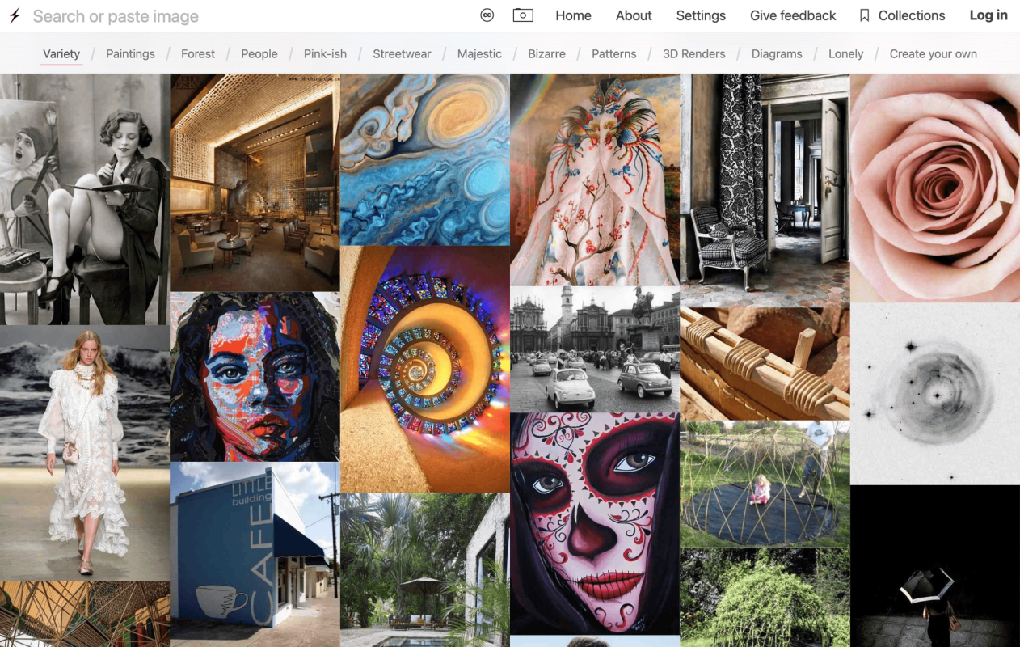Viewport: 1020px width, 647px height.
Task: Click the Home link
Action: pos(573,15)
